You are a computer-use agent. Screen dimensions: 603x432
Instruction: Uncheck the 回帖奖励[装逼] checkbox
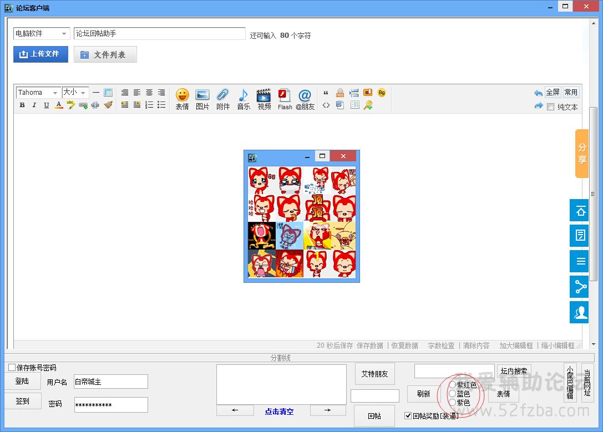(408, 415)
